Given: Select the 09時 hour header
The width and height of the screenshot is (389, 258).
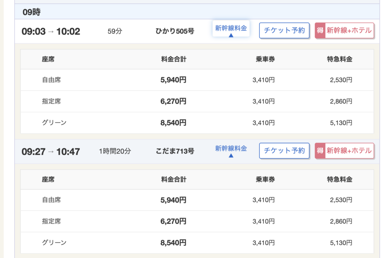Looking at the screenshot, I should tap(197, 12).
